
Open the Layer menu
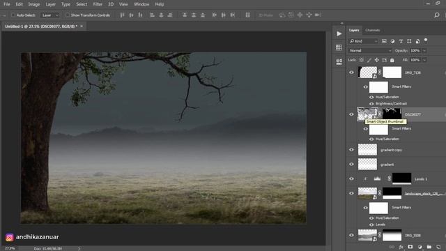click(51, 4)
